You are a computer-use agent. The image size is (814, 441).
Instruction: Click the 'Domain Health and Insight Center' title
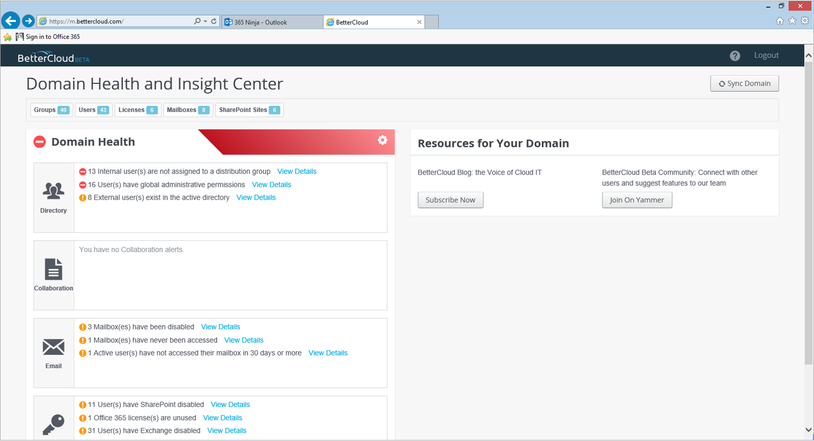154,84
